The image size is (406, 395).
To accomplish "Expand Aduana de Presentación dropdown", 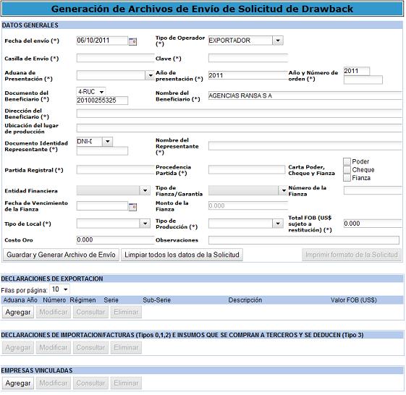I will [150, 75].
